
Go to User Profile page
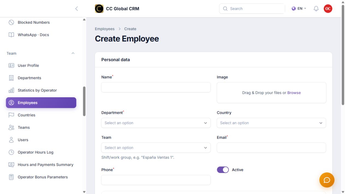pyautogui.click(x=41, y=65)
